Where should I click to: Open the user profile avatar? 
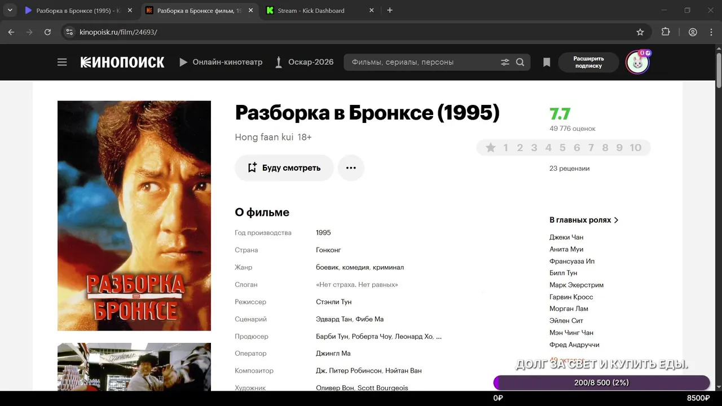point(637,62)
